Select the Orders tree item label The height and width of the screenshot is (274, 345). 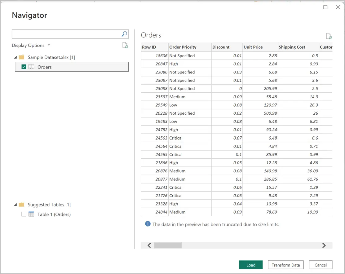tap(44, 67)
